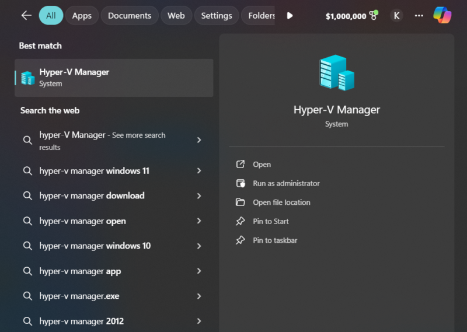Open the $1,000,000 rewards points badge
This screenshot has height=332, width=467.
tap(352, 16)
